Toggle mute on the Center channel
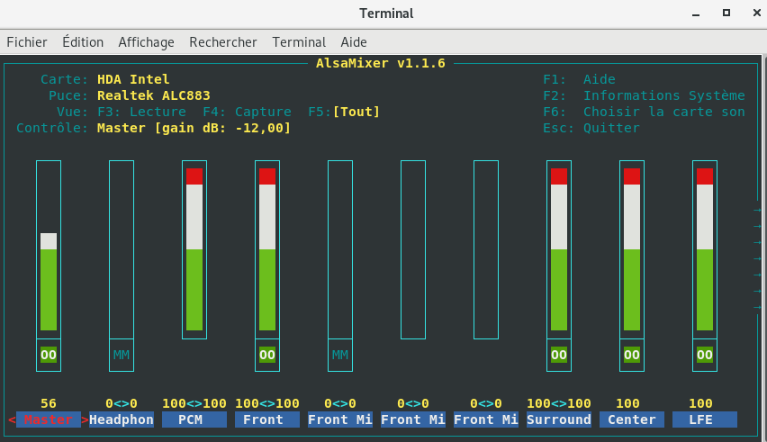This screenshot has width=767, height=442. 631,355
